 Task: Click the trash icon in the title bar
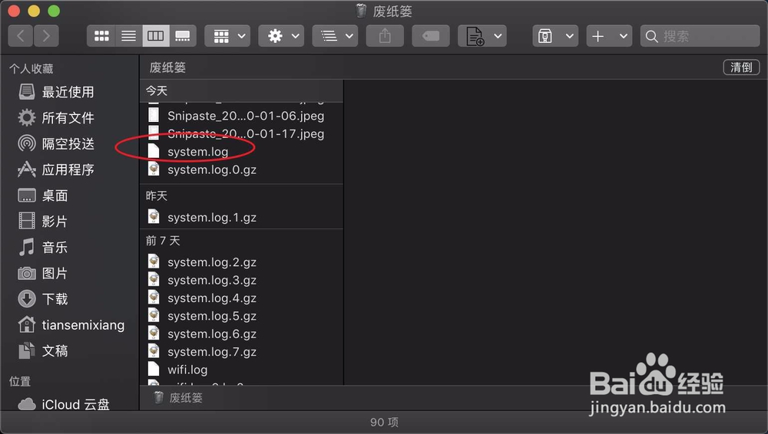[361, 11]
